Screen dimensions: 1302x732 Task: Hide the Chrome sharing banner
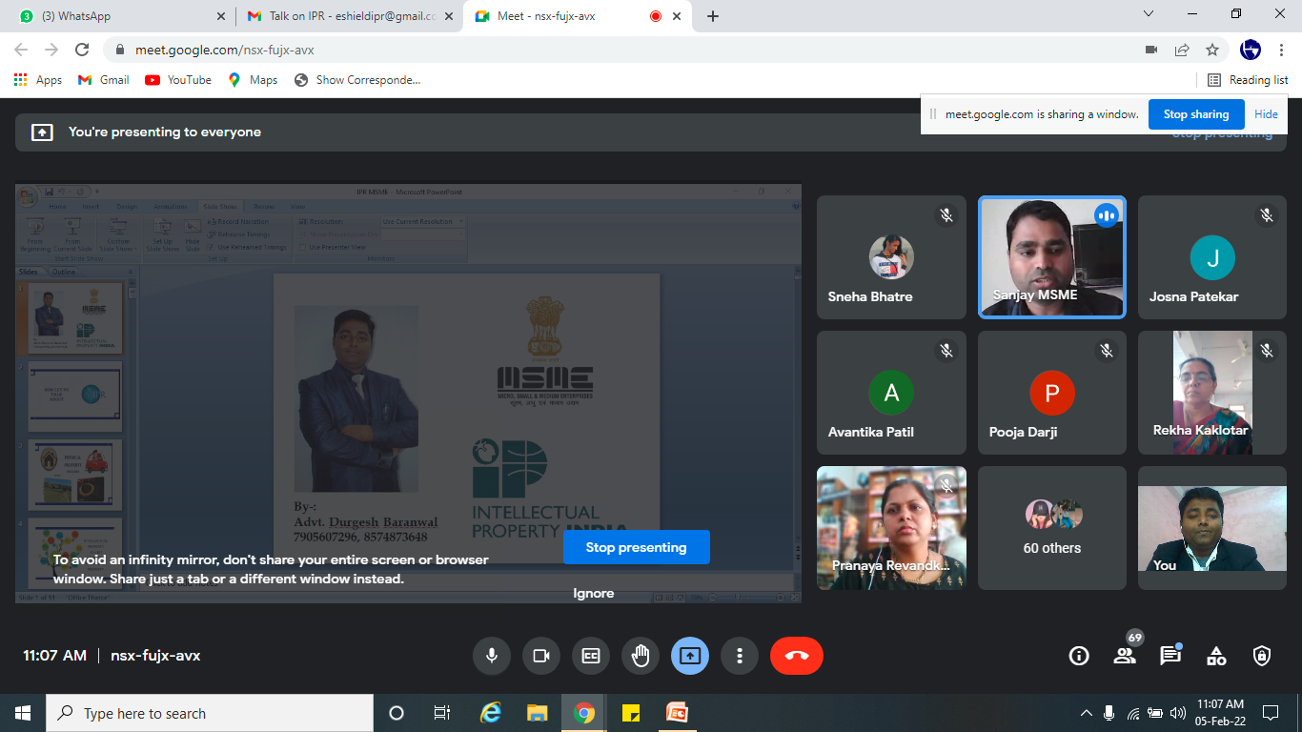1266,114
